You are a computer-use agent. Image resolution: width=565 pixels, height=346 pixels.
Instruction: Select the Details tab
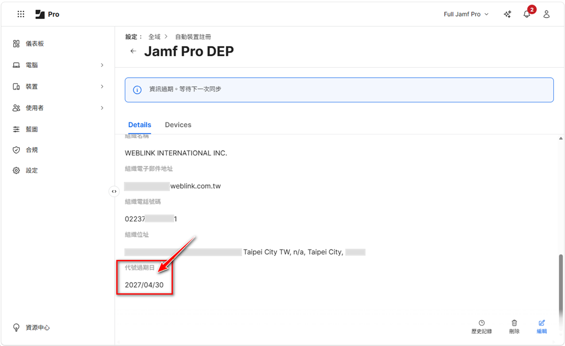click(x=140, y=125)
